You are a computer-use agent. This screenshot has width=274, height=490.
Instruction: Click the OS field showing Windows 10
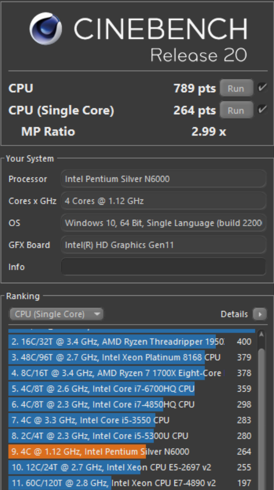[x=163, y=223]
